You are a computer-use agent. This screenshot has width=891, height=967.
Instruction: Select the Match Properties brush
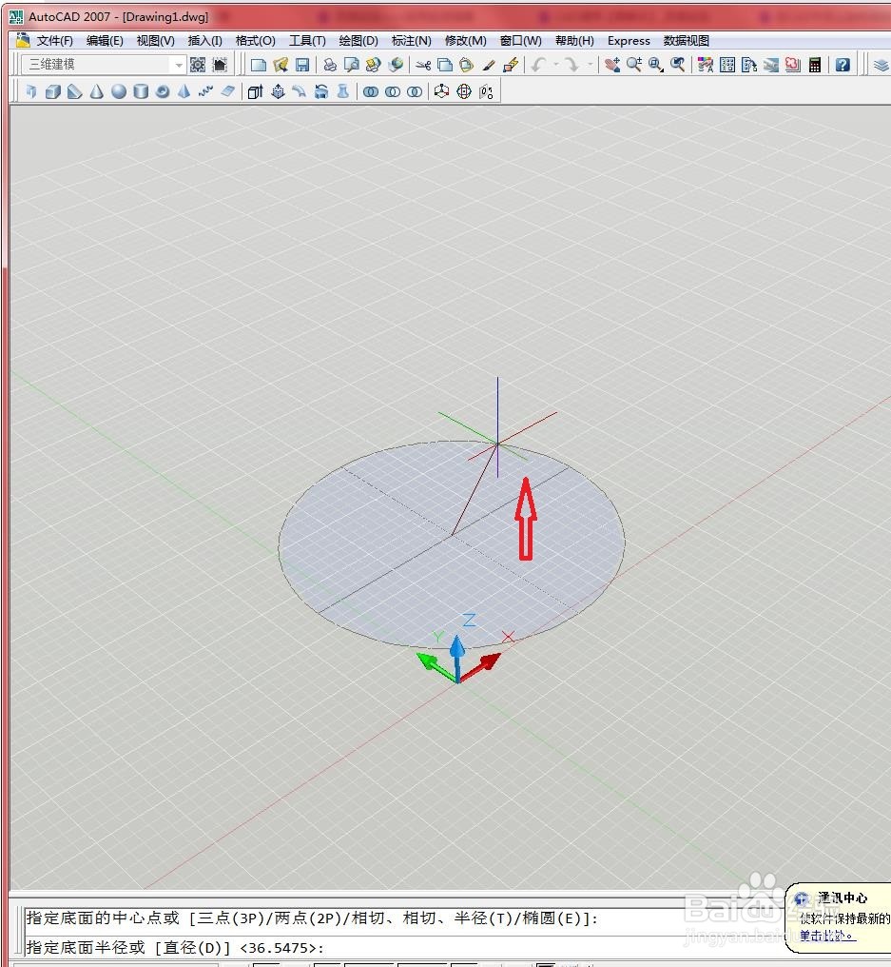(x=489, y=65)
